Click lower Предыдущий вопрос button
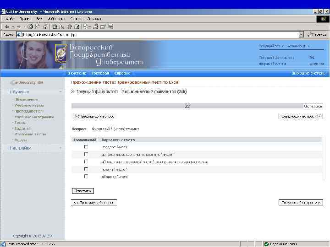This screenshot has height=247, width=330. tap(94, 203)
